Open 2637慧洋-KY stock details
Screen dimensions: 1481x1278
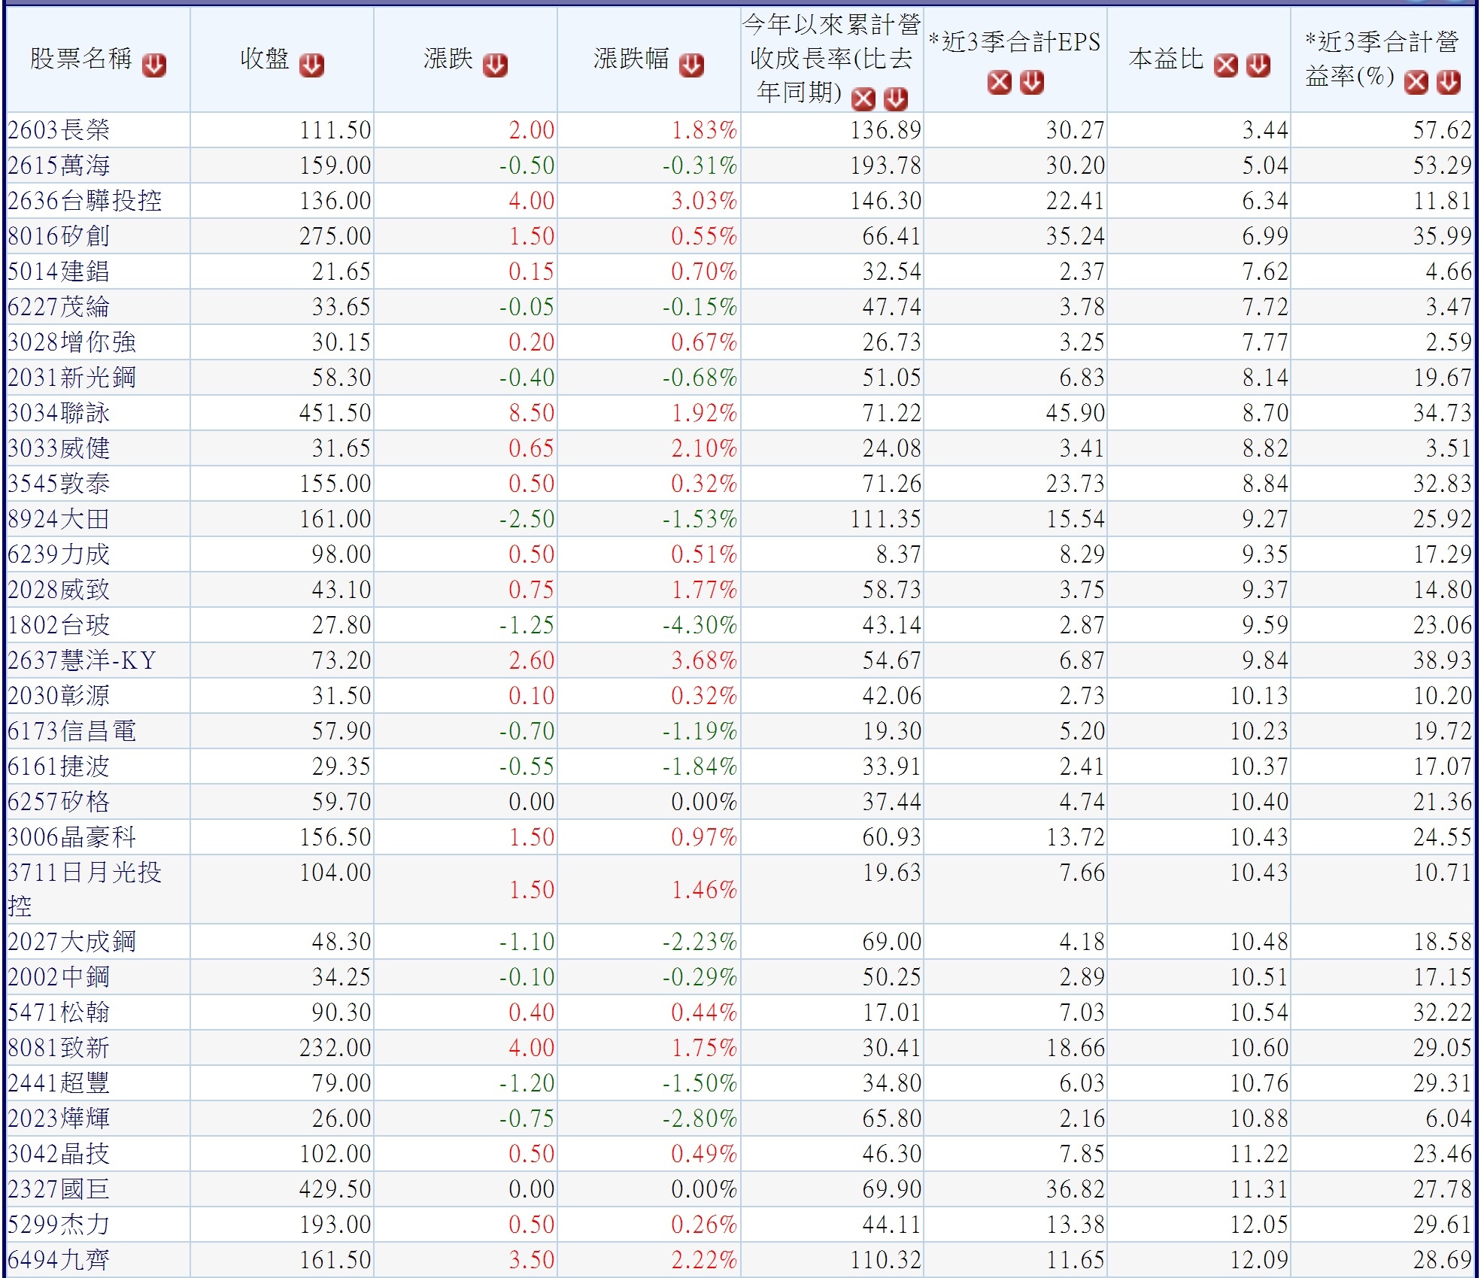coord(81,660)
